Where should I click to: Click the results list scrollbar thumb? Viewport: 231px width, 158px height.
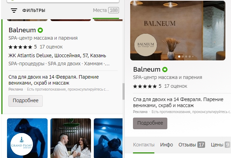[124, 91]
